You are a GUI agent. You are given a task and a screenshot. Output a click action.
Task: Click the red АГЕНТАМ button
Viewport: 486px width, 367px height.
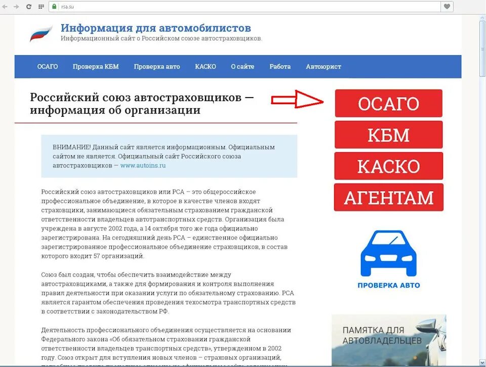[x=389, y=198]
